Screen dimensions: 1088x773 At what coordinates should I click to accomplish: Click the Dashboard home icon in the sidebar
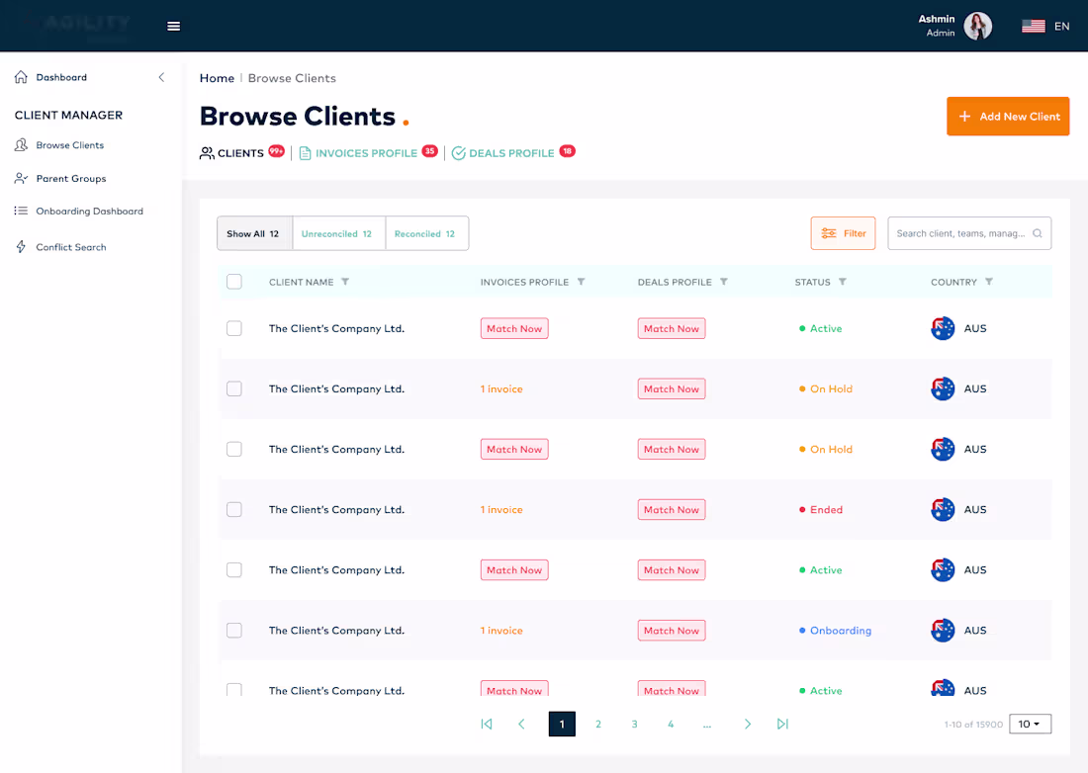coord(20,76)
